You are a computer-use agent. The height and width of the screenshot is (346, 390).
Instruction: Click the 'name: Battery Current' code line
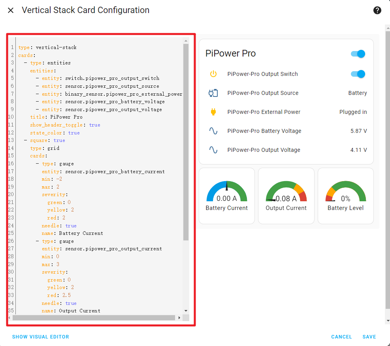(72, 233)
